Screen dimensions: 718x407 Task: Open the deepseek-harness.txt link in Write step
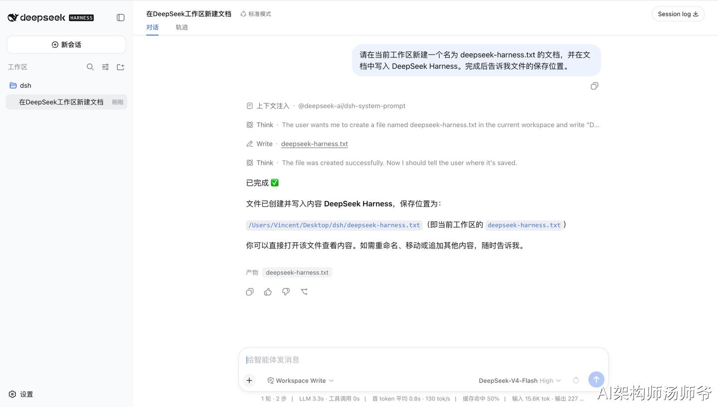pos(315,143)
